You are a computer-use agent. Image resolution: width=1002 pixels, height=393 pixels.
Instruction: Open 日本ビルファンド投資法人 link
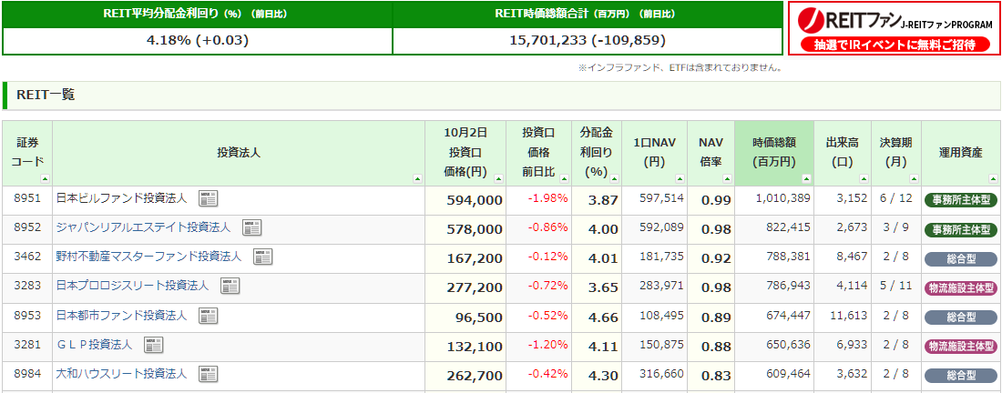pyautogui.click(x=121, y=198)
